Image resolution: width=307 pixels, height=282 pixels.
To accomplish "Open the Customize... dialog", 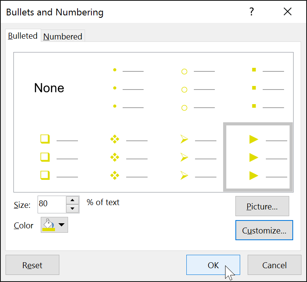I will coord(264,230).
